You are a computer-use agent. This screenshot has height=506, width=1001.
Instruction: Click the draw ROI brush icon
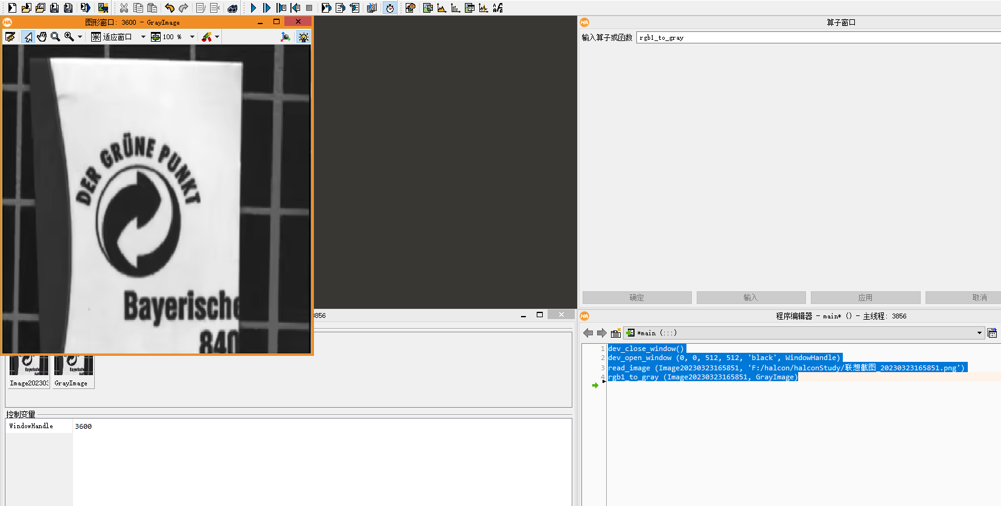[206, 37]
